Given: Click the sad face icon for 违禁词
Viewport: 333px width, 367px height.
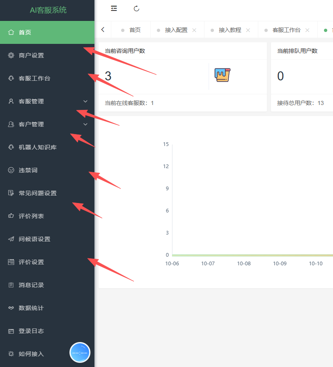Looking at the screenshot, I should [11, 170].
